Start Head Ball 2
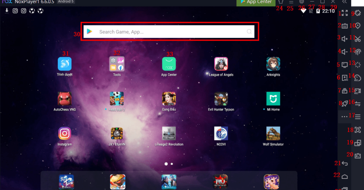364x190 pixels. (x=117, y=99)
